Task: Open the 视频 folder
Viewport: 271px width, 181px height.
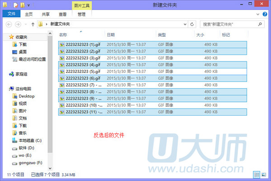Action: (23, 104)
